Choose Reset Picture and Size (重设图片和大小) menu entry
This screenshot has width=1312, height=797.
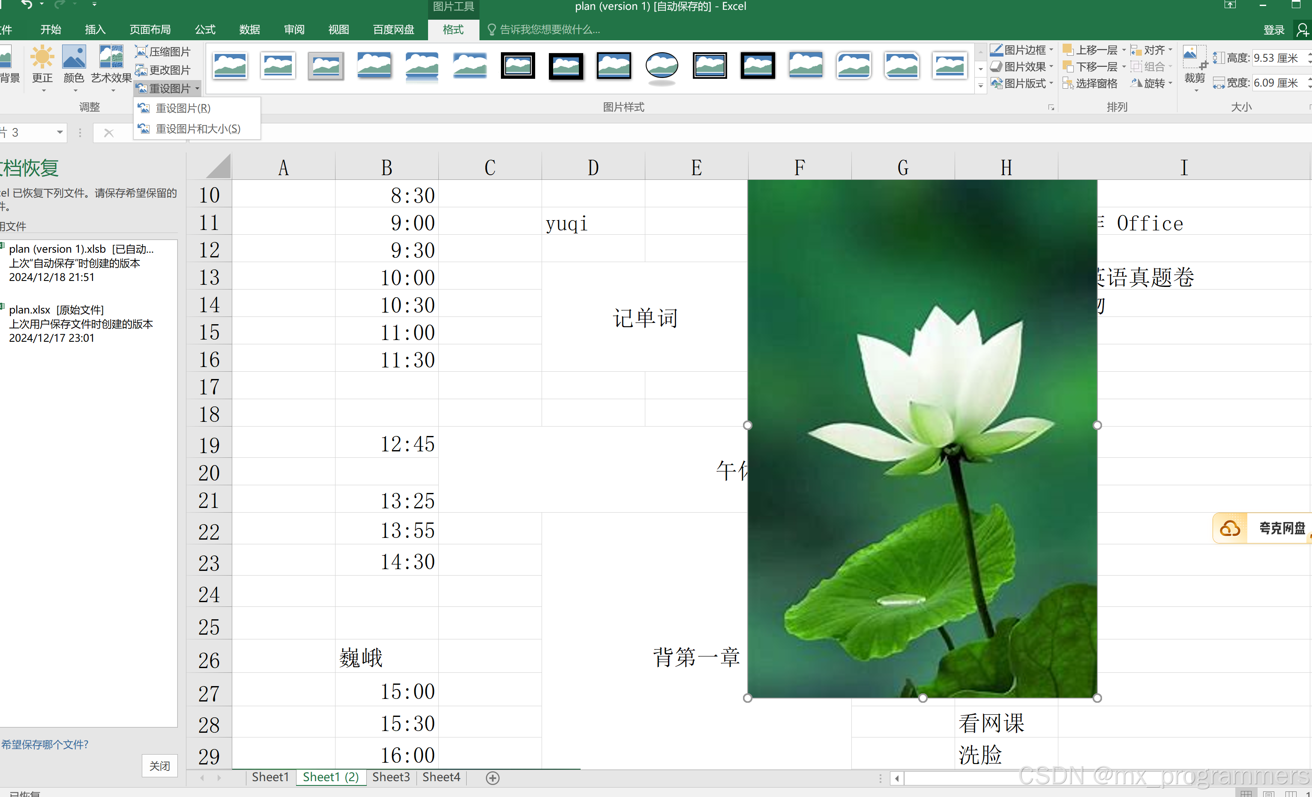pos(197,129)
